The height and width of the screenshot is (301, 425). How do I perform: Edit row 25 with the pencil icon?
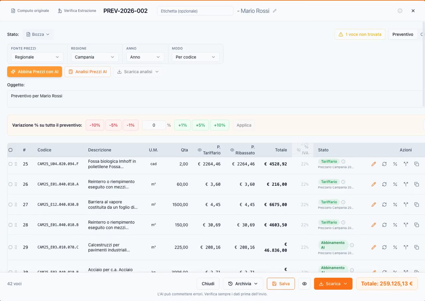(374, 164)
